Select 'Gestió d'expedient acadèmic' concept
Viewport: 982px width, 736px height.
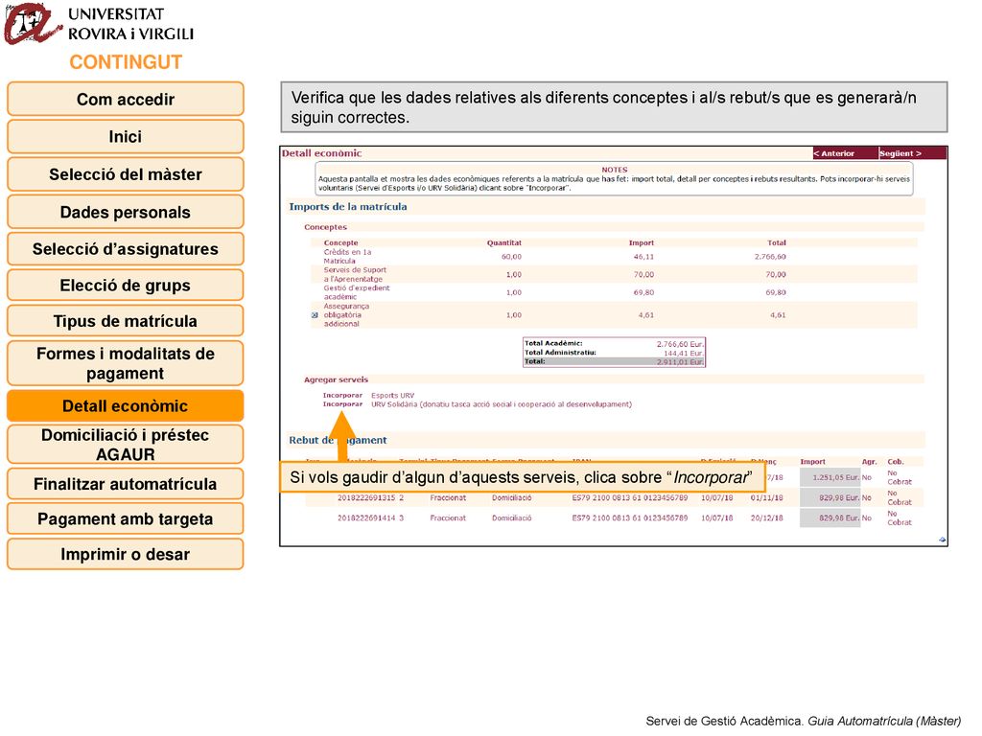(357, 292)
